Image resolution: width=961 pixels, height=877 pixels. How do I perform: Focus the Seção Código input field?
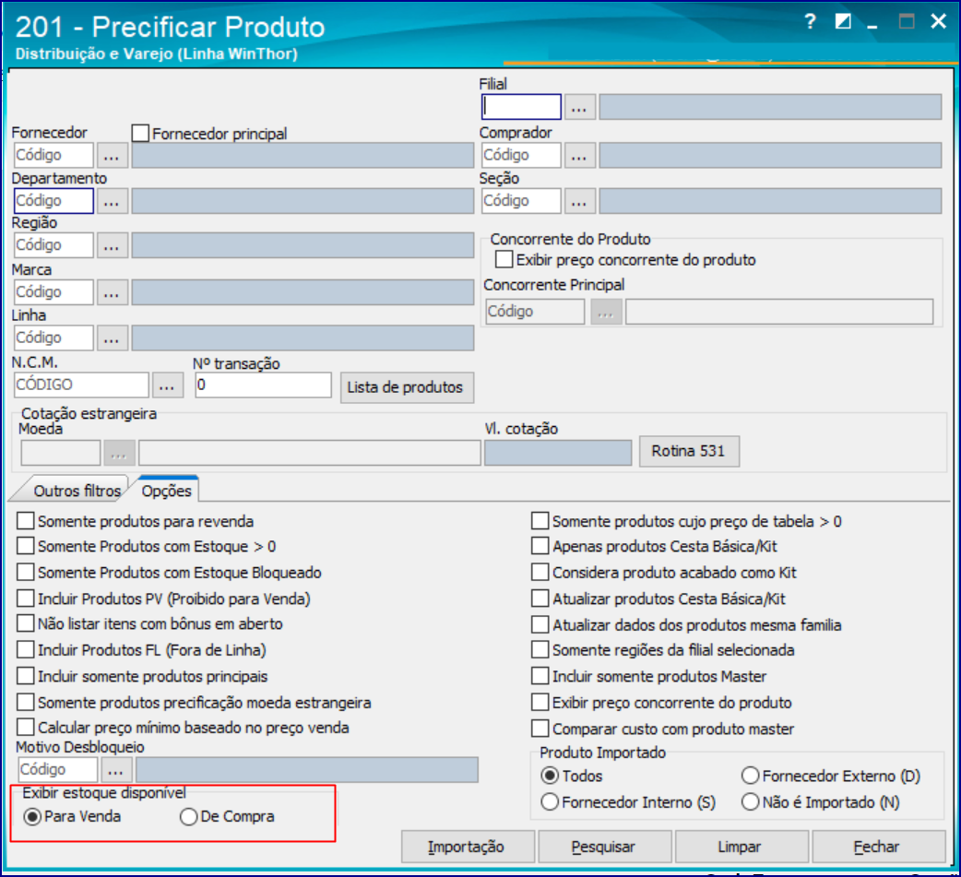[521, 201]
